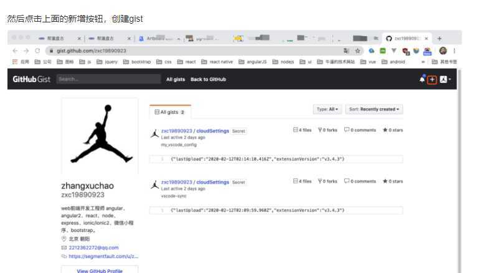
Task: Switch to the Artboard browser tab
Action: click(x=159, y=39)
